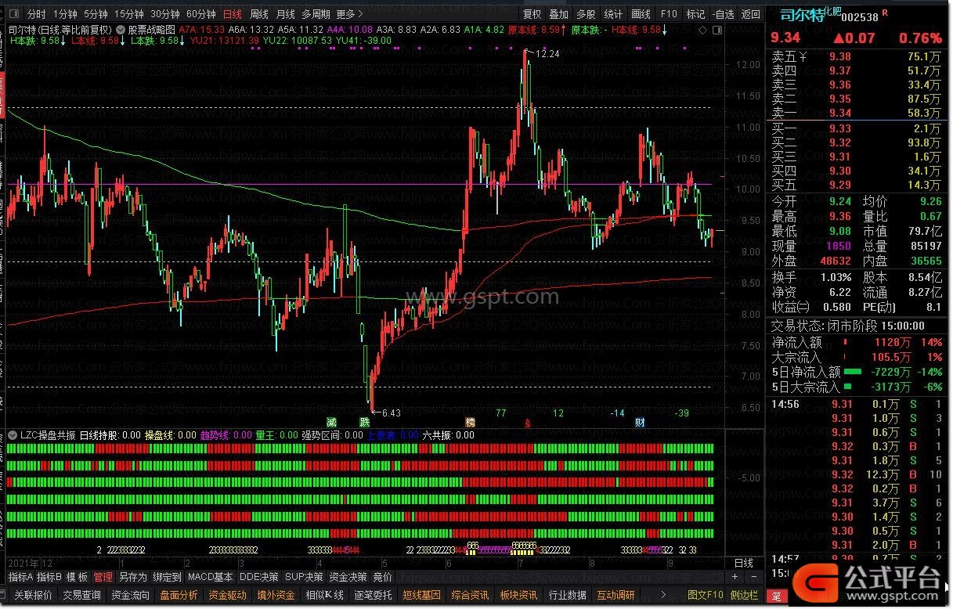
Task: Open 盘面分析 bottom tab
Action: click(179, 595)
